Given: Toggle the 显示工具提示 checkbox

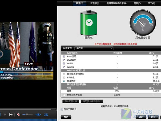Looking at the screenshot, I should tap(62, 109).
